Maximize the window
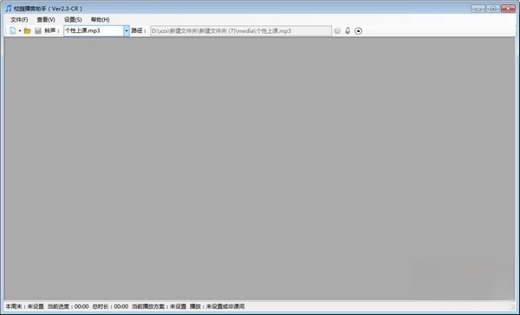The height and width of the screenshot is (315, 520). (493, 9)
